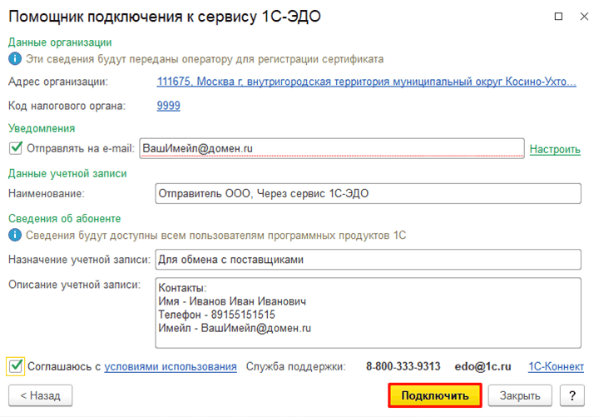Toggle the Отправлять на e-mail checkbox
The image size is (599, 417).
click(x=16, y=148)
